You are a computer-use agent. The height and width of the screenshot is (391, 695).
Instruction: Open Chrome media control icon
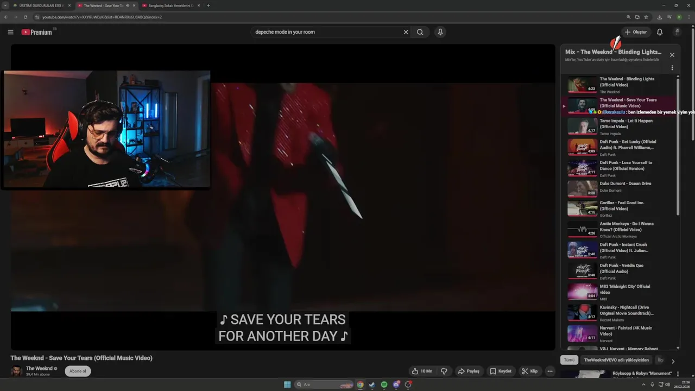pyautogui.click(x=669, y=17)
